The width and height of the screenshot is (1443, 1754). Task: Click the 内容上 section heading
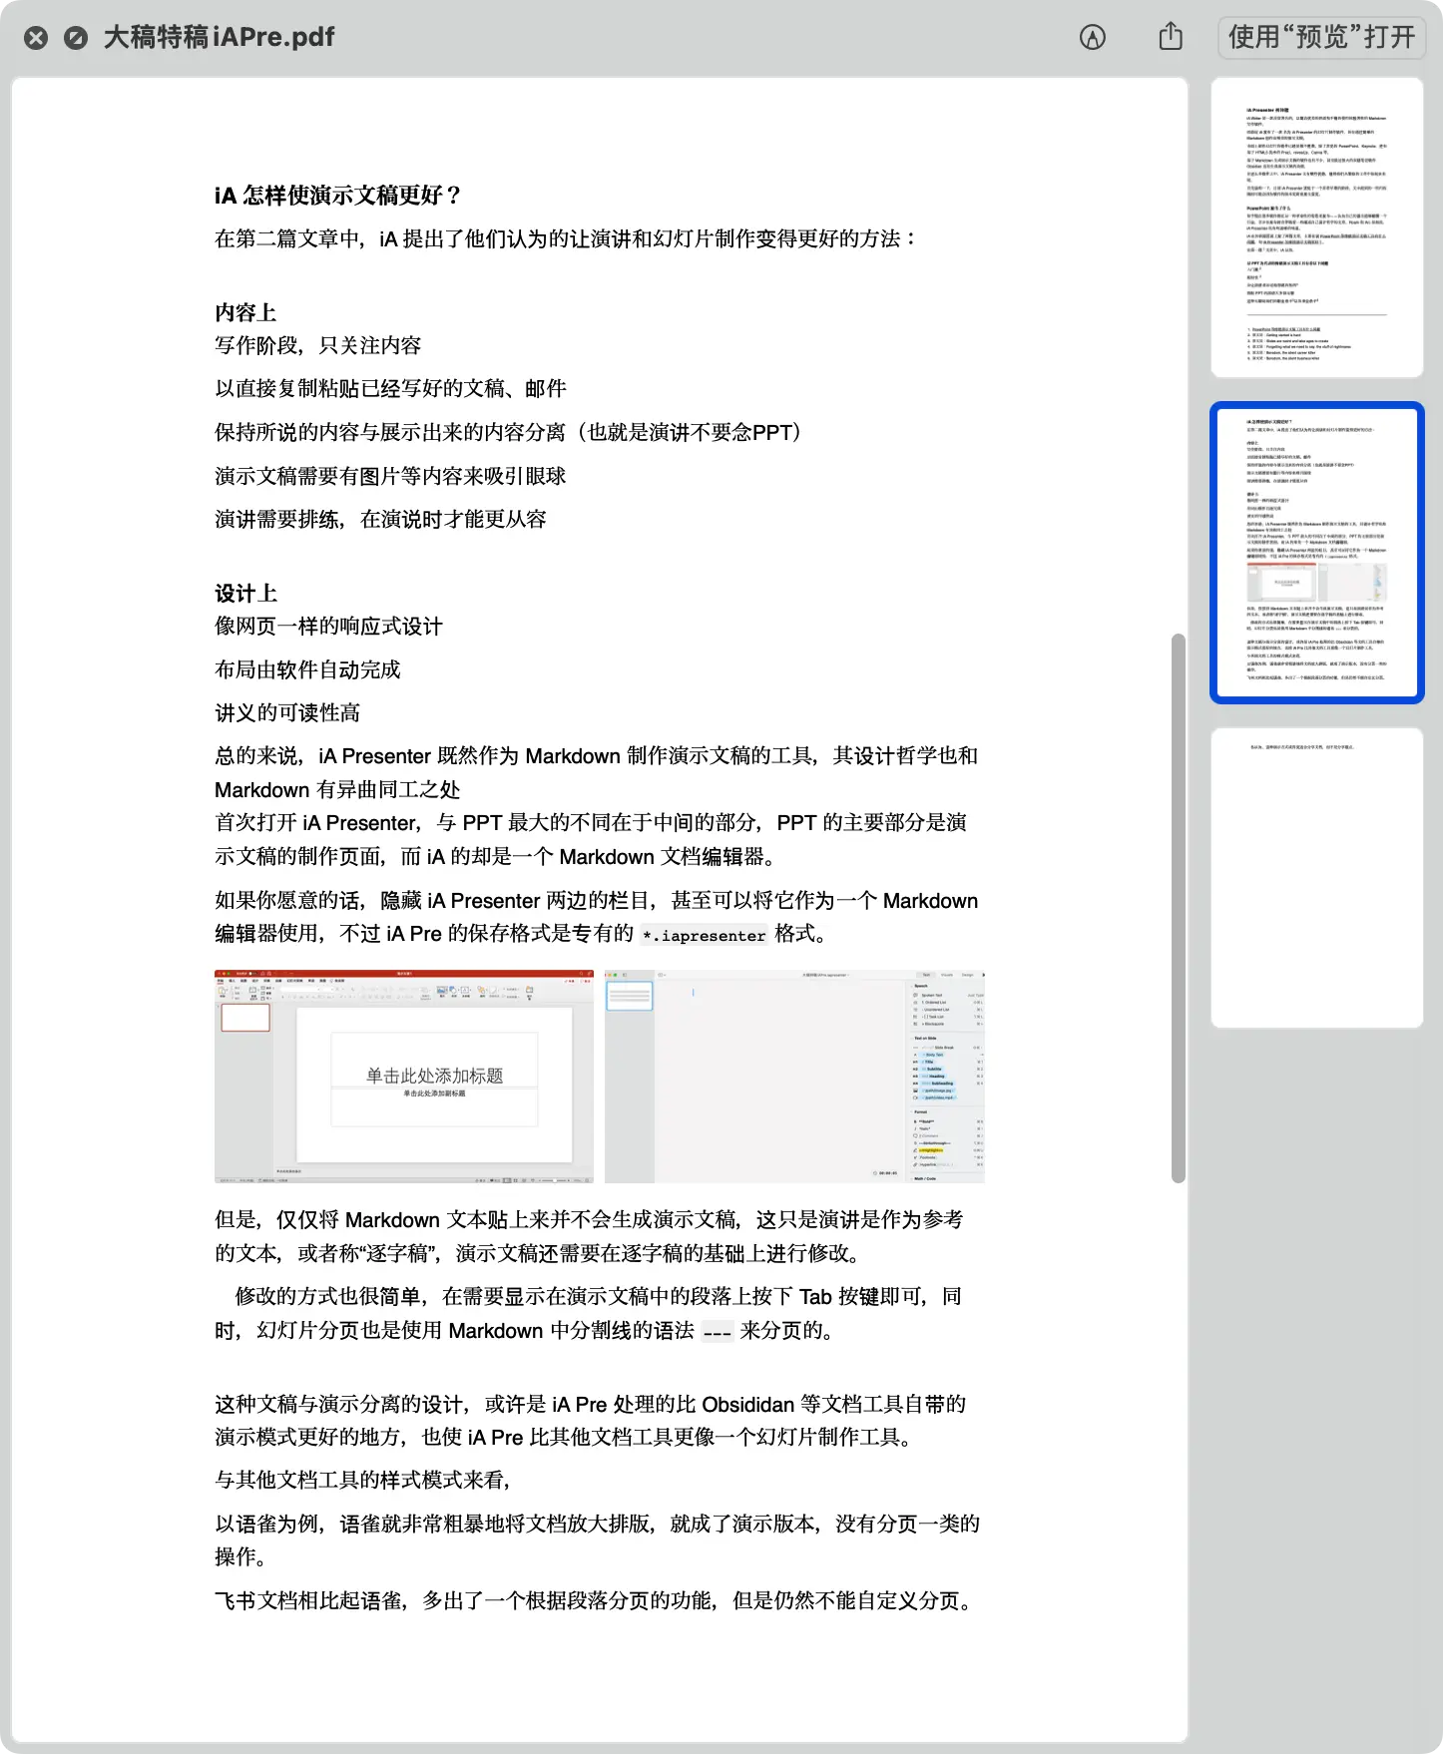point(245,313)
